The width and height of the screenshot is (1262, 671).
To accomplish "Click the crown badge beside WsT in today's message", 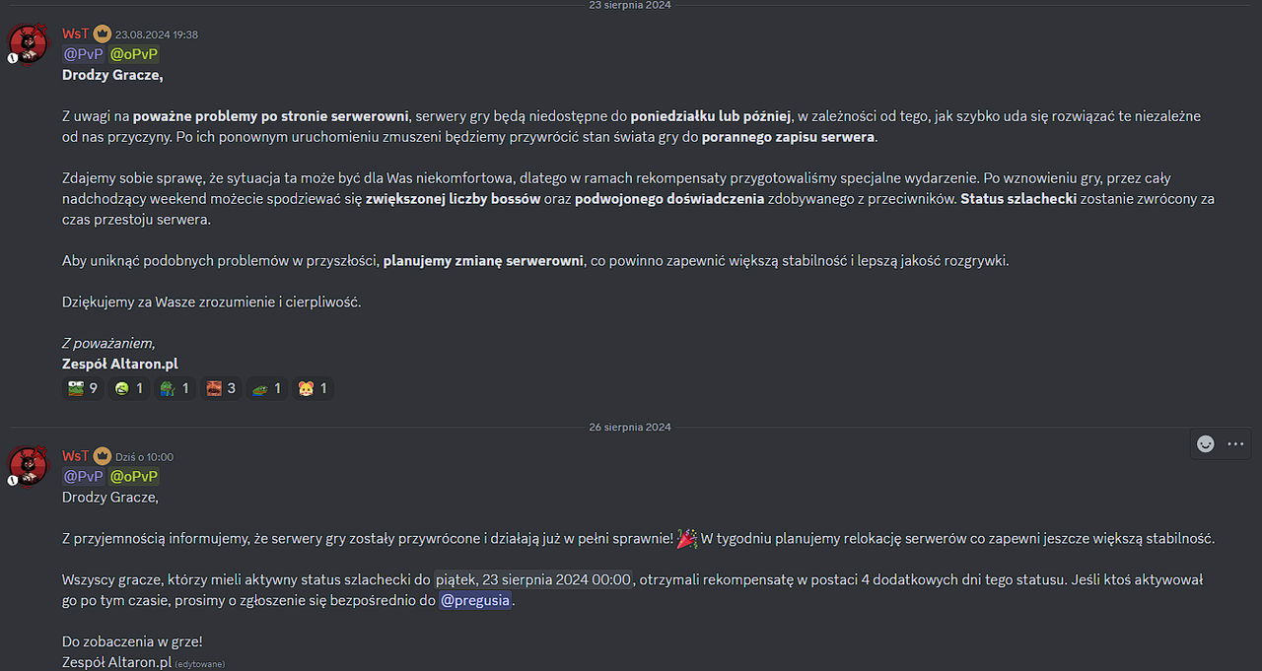I will pyautogui.click(x=103, y=456).
